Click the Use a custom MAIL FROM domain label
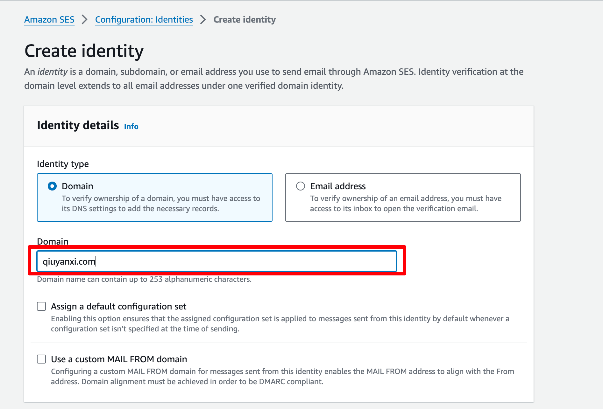The height and width of the screenshot is (409, 603). click(x=119, y=359)
